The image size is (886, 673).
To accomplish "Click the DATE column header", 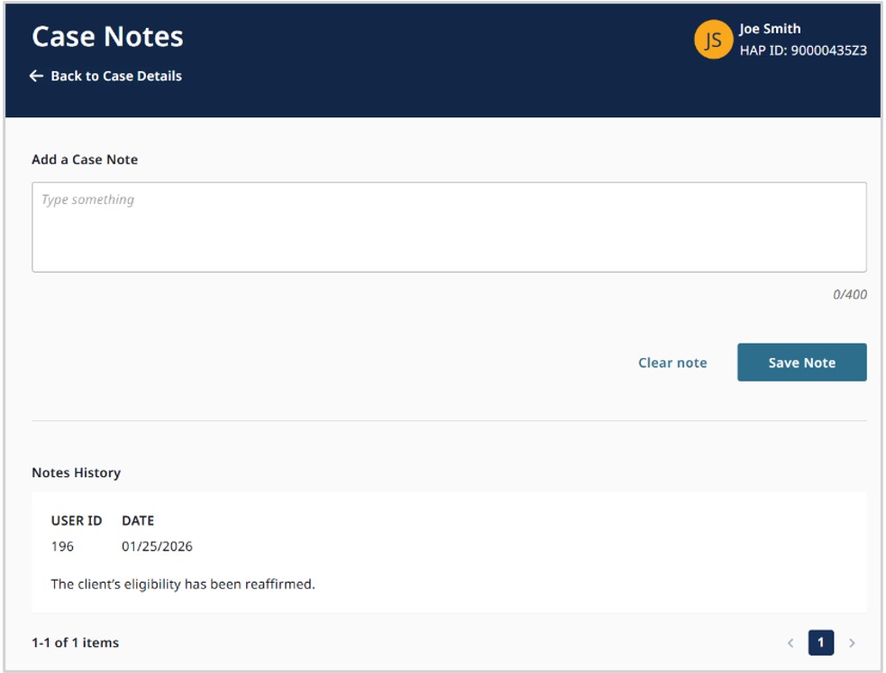I will 138,521.
